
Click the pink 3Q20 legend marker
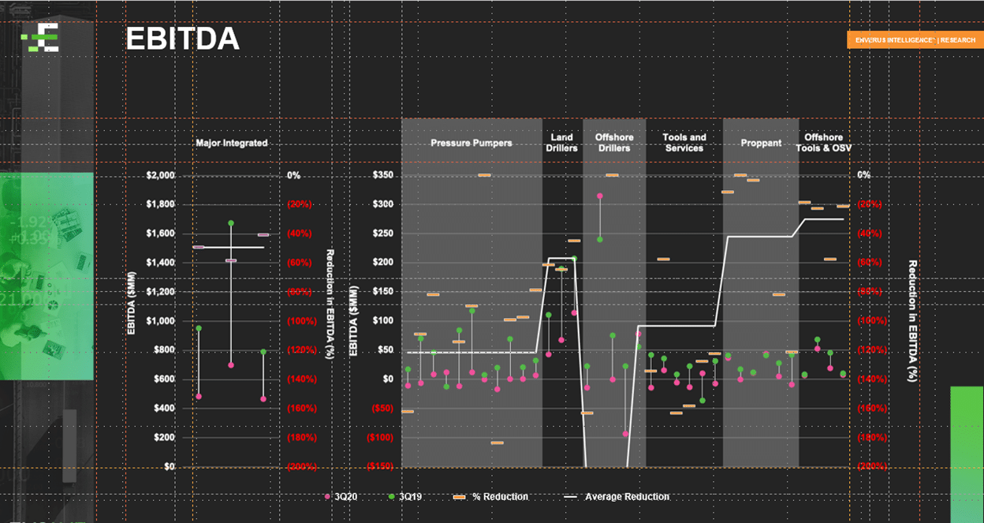(327, 497)
